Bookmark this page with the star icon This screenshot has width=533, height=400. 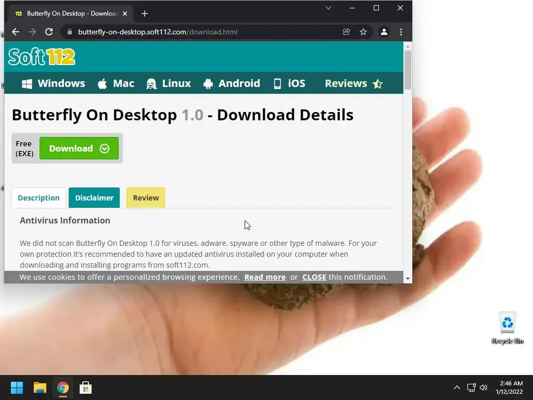pyautogui.click(x=363, y=32)
